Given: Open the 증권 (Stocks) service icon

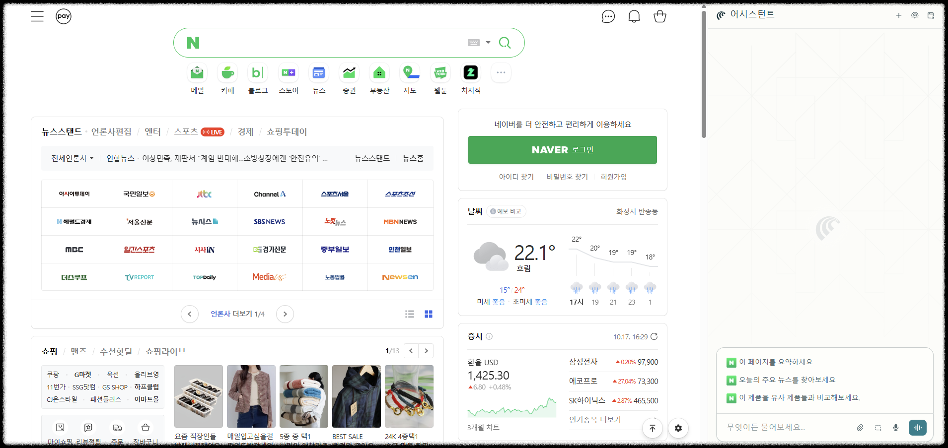Looking at the screenshot, I should coord(349,72).
